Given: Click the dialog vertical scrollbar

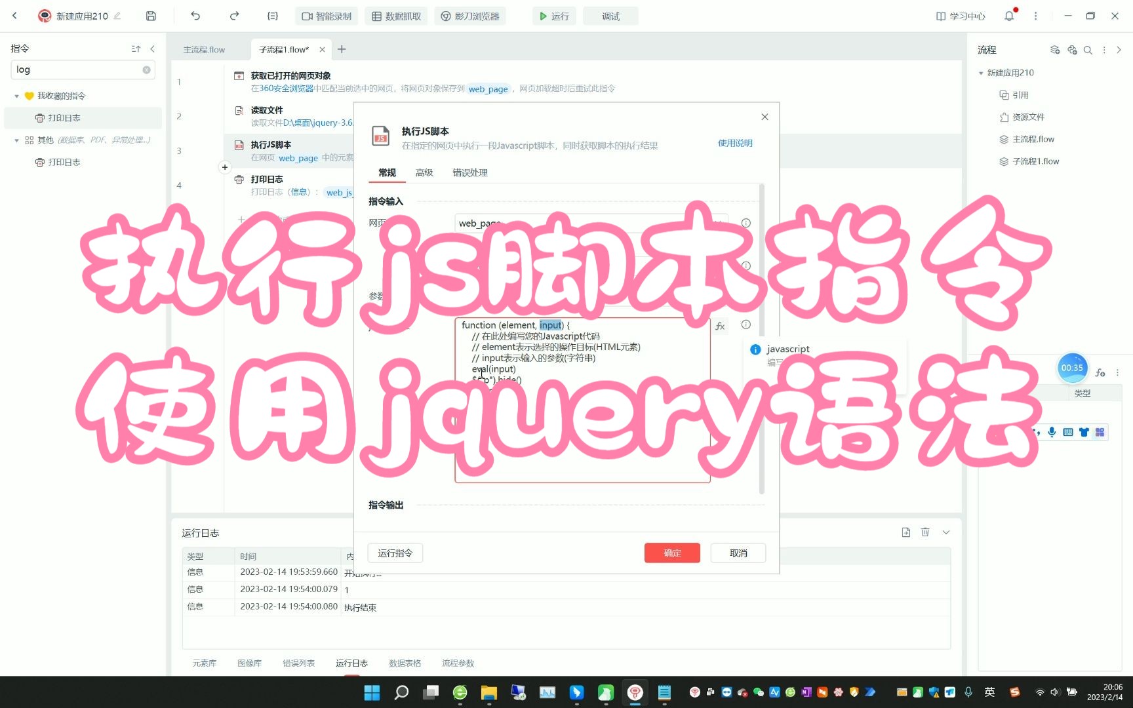Looking at the screenshot, I should tap(761, 339).
